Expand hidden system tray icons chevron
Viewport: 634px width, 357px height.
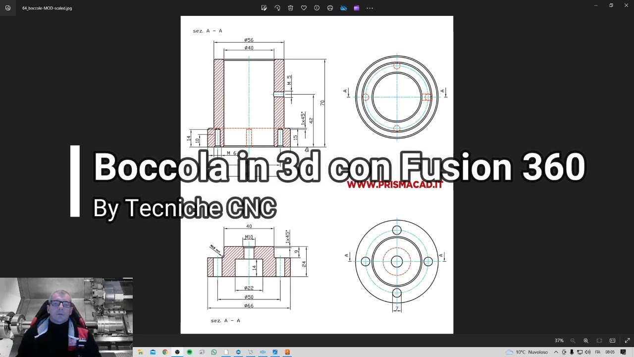click(556, 352)
